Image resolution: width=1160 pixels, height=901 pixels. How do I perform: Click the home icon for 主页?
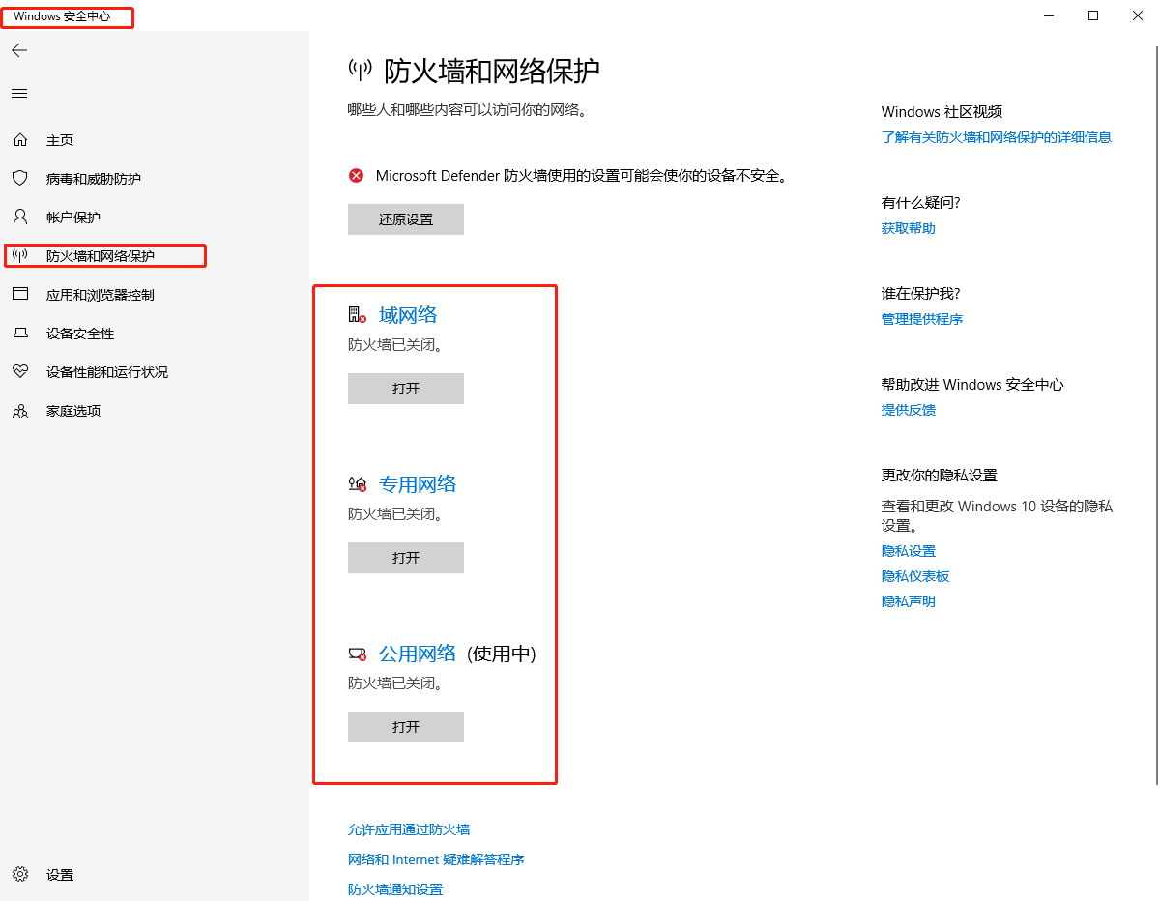click(x=20, y=140)
